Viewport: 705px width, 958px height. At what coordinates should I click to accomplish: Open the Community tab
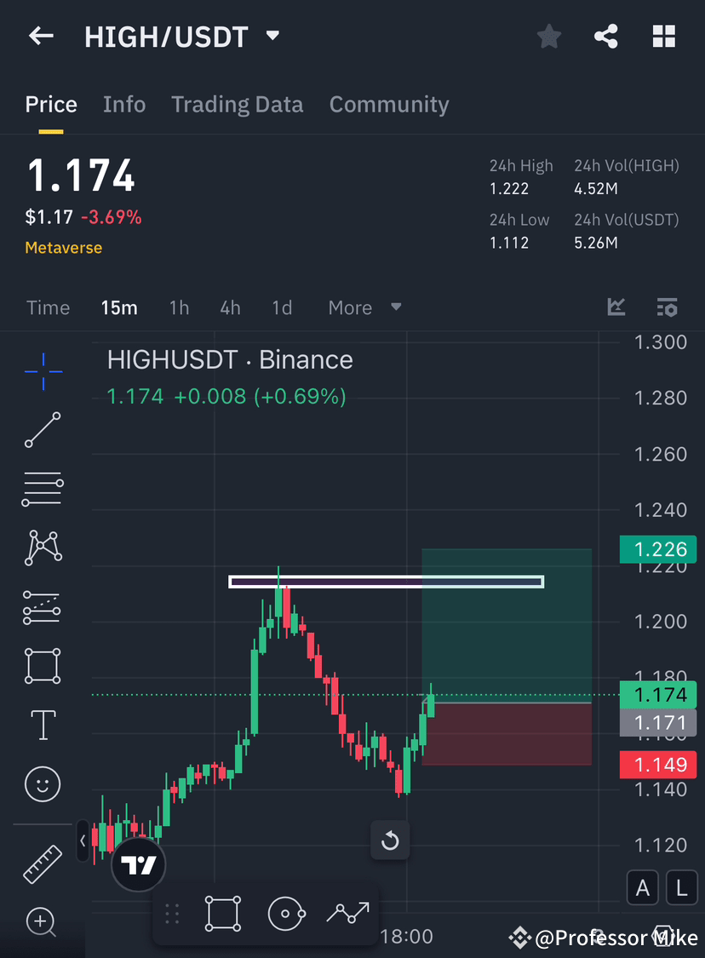(x=389, y=104)
